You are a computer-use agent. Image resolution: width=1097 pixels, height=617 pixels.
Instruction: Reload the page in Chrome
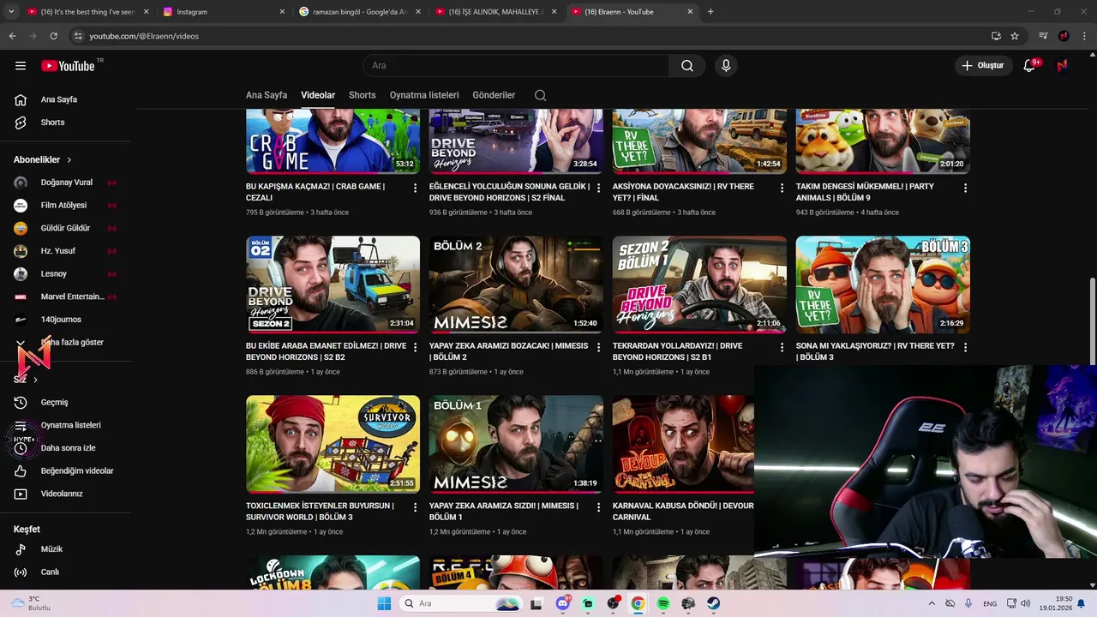[x=53, y=36]
